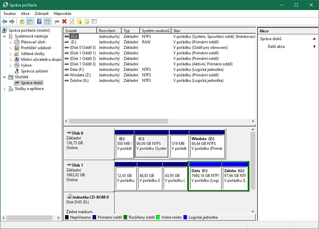Screen dimensions: 319x229
Task: Open Help via blue question mark icon
Action: (39, 22)
